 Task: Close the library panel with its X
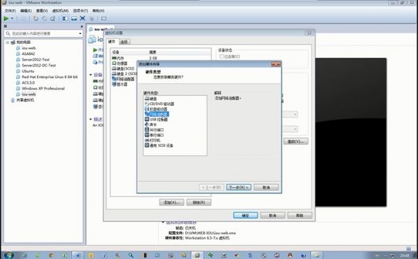pos(82,26)
